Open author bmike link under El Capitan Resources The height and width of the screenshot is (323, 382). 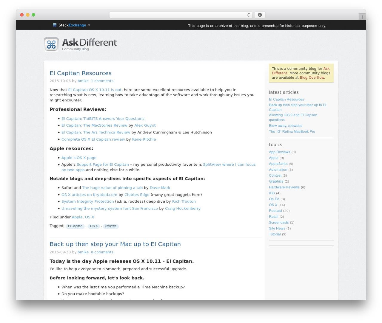[83, 81]
